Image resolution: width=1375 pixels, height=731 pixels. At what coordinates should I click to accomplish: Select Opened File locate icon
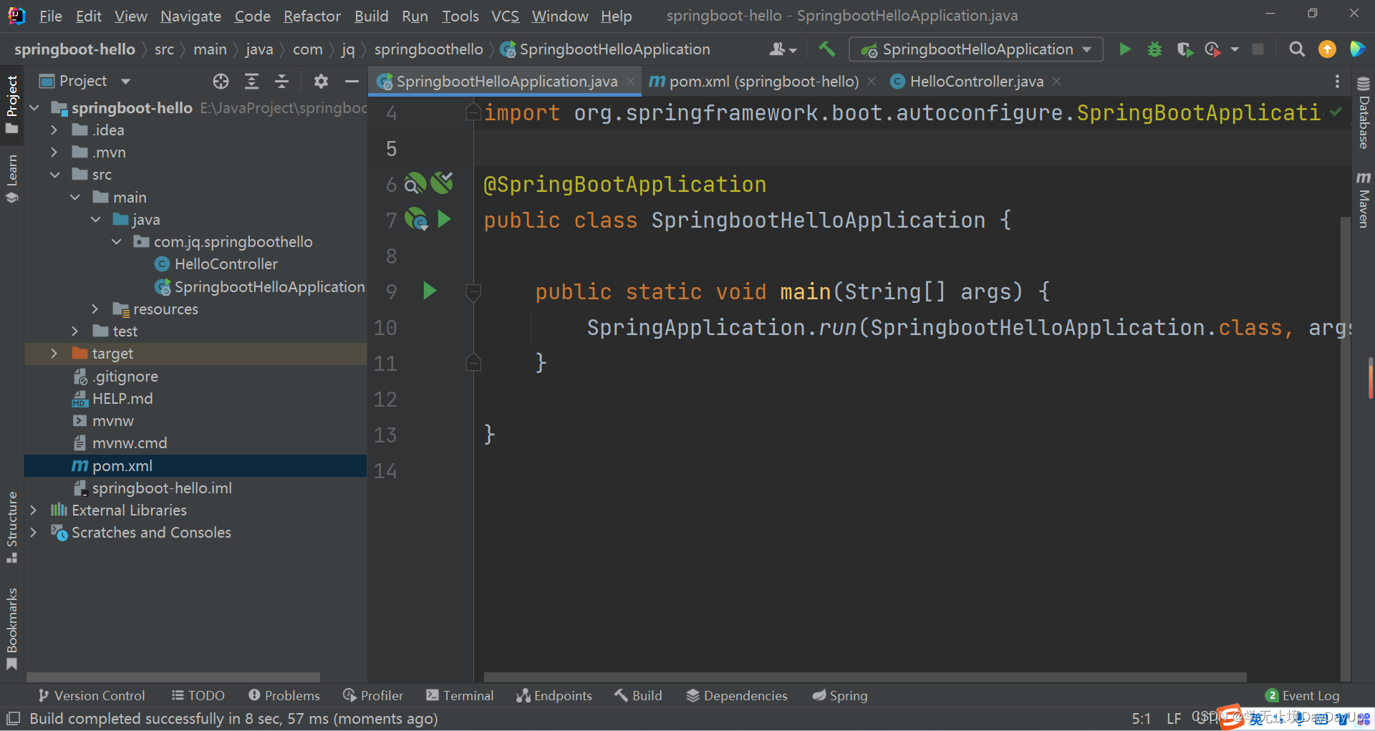[221, 81]
